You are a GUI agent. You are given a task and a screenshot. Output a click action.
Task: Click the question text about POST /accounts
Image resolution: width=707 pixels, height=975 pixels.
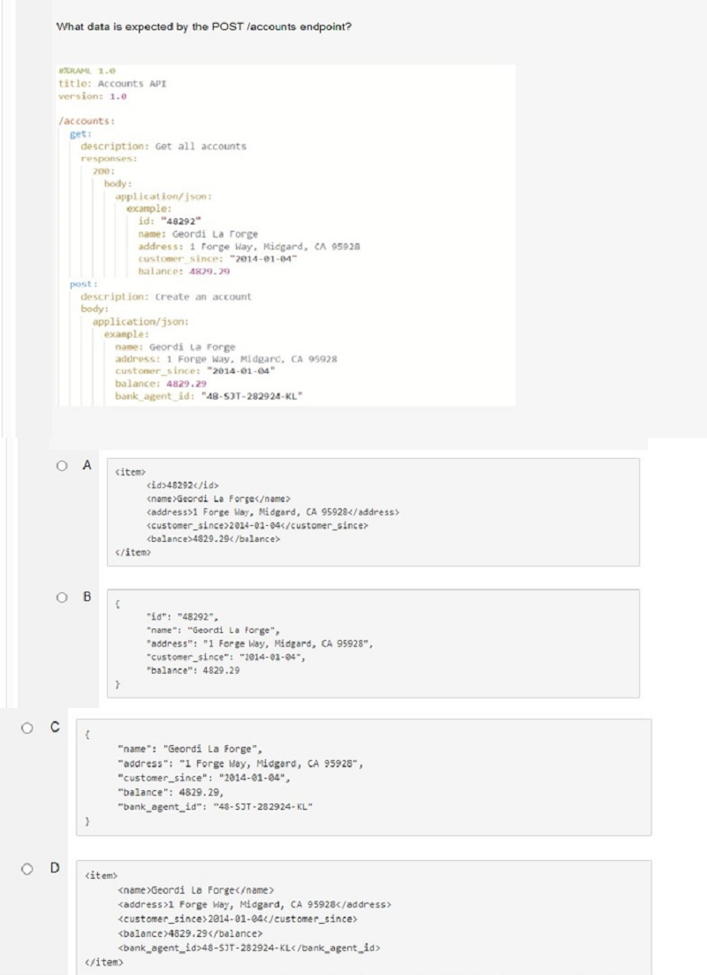point(203,26)
